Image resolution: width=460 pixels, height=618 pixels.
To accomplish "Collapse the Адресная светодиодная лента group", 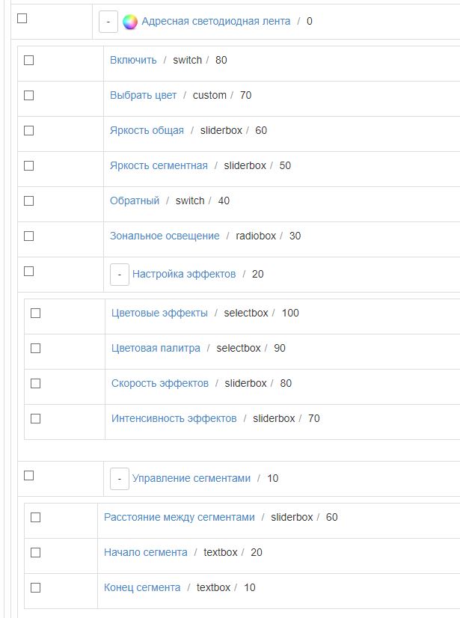I will 108,22.
